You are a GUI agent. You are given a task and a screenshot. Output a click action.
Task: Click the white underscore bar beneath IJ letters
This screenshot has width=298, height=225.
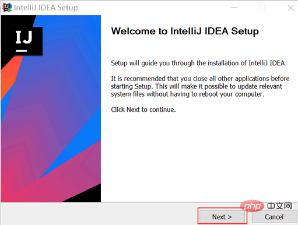pyautogui.click(x=22, y=51)
